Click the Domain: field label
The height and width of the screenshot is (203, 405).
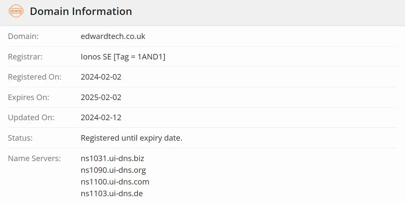[23, 36]
